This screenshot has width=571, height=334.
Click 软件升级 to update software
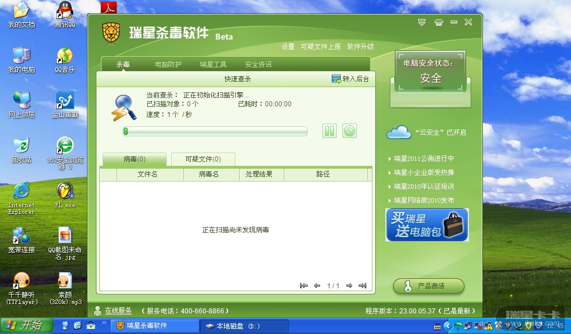pyautogui.click(x=360, y=47)
